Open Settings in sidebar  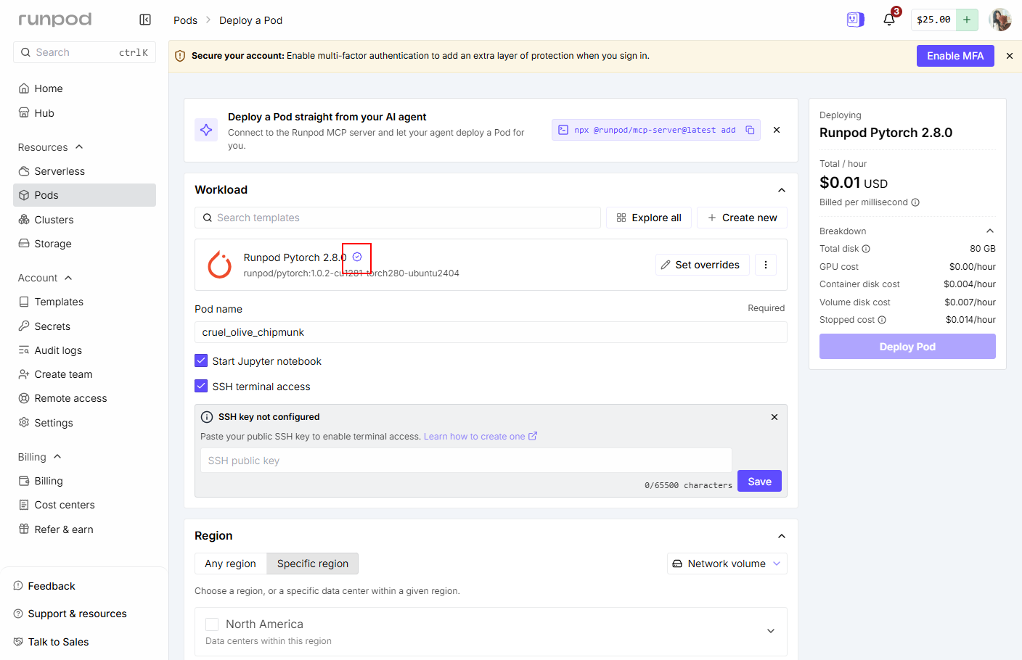coord(84,423)
